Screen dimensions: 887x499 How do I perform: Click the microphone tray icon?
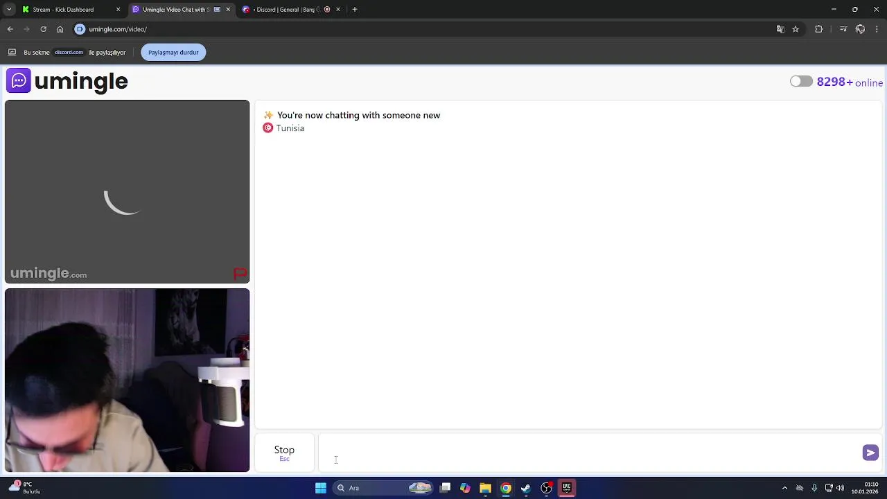pyautogui.click(x=814, y=488)
